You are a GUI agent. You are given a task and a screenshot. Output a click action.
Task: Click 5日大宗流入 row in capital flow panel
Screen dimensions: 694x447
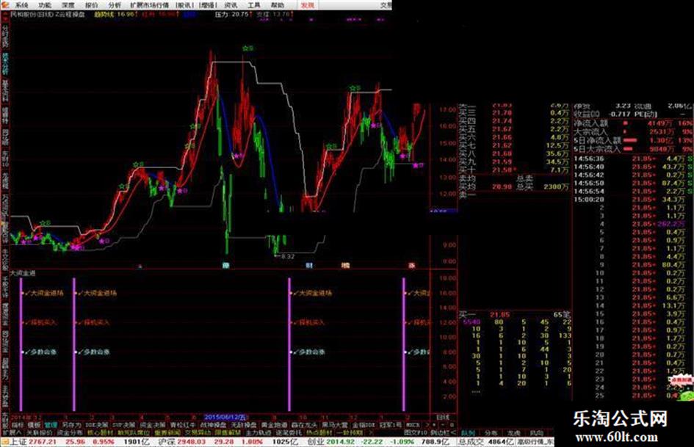click(633, 149)
